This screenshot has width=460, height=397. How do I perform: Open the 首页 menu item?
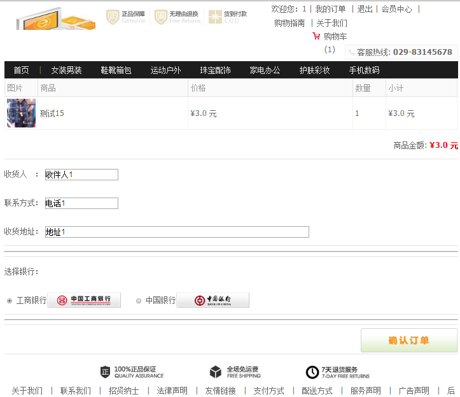point(22,70)
